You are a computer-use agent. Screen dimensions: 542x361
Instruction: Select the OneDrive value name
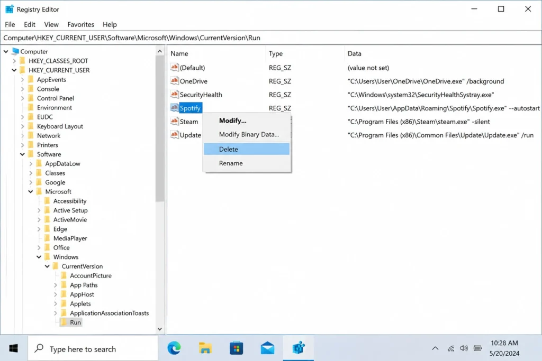(x=193, y=81)
